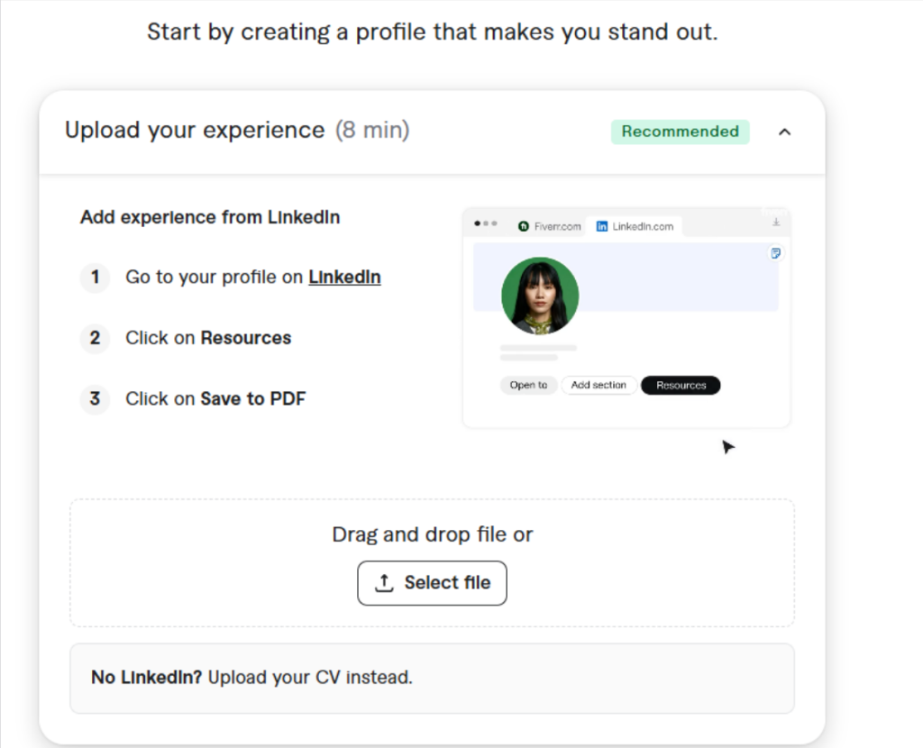Image resolution: width=923 pixels, height=748 pixels.
Task: Open the LinkedIn profile link
Action: (344, 277)
